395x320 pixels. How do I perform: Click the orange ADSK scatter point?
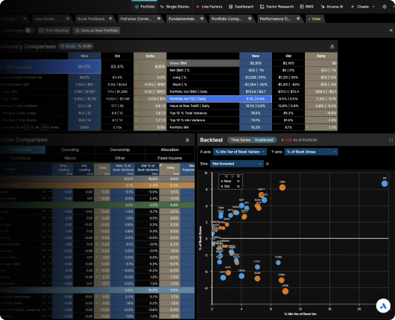pos(285,291)
